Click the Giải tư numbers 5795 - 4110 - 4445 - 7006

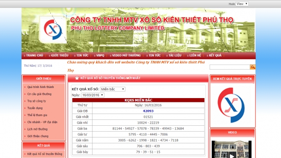[148, 135]
